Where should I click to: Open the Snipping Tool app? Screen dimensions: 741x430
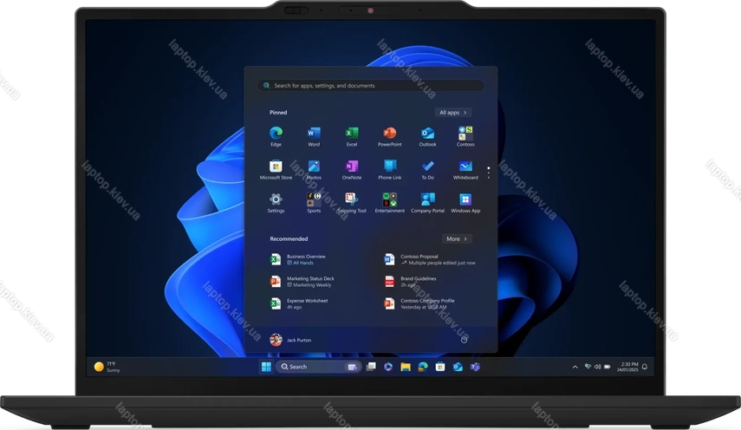(x=352, y=200)
